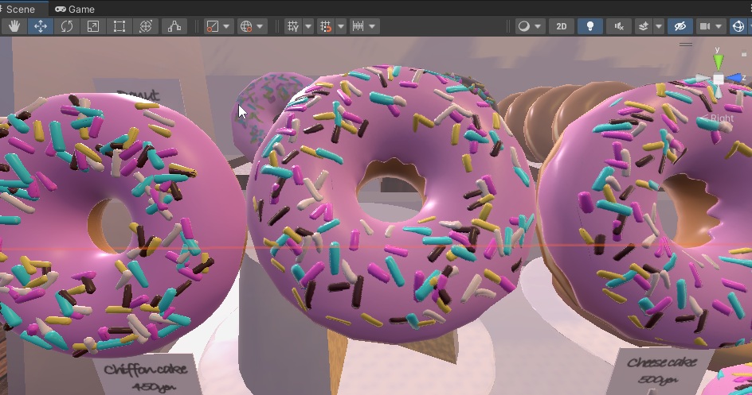Viewport: 752px width, 395px height.
Task: Select the Transform tool
Action: [146, 26]
